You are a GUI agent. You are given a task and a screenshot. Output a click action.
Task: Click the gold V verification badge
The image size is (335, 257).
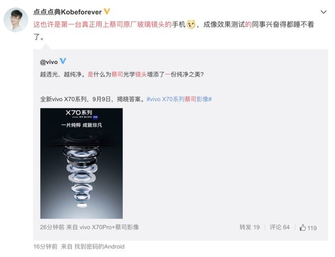tap(107, 12)
